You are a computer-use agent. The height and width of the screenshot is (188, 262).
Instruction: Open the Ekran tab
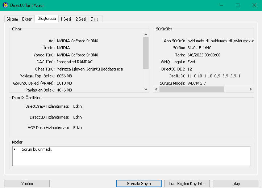(x=27, y=19)
